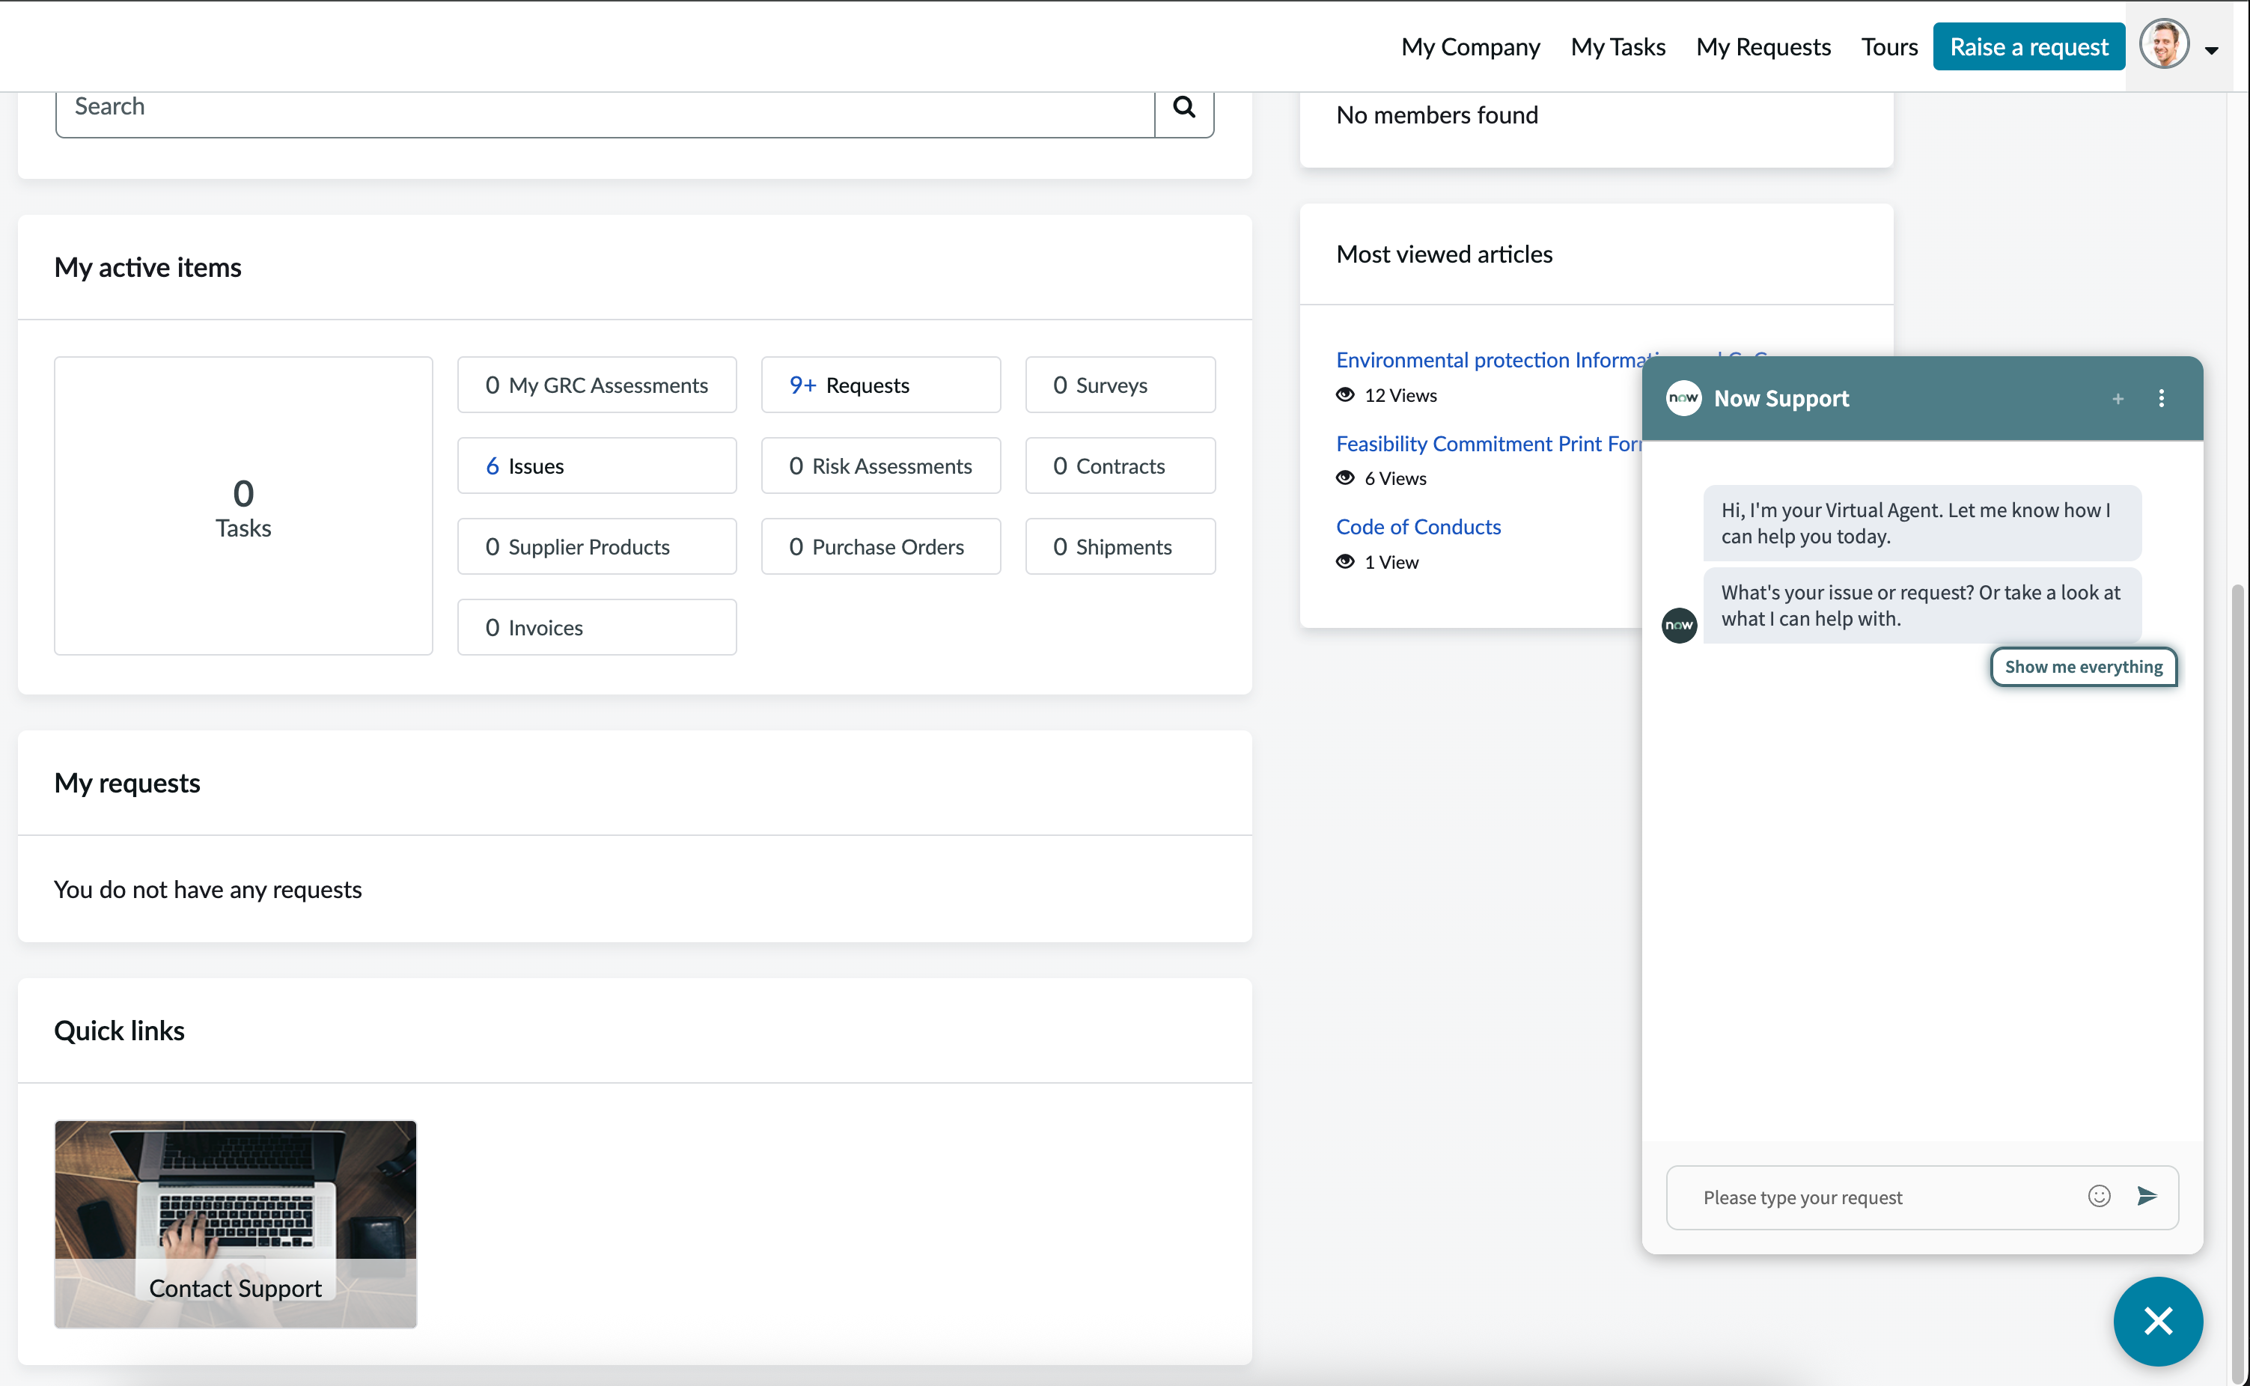Click the My active items heading
Viewport: 2250px width, 1386px height.
pos(147,268)
